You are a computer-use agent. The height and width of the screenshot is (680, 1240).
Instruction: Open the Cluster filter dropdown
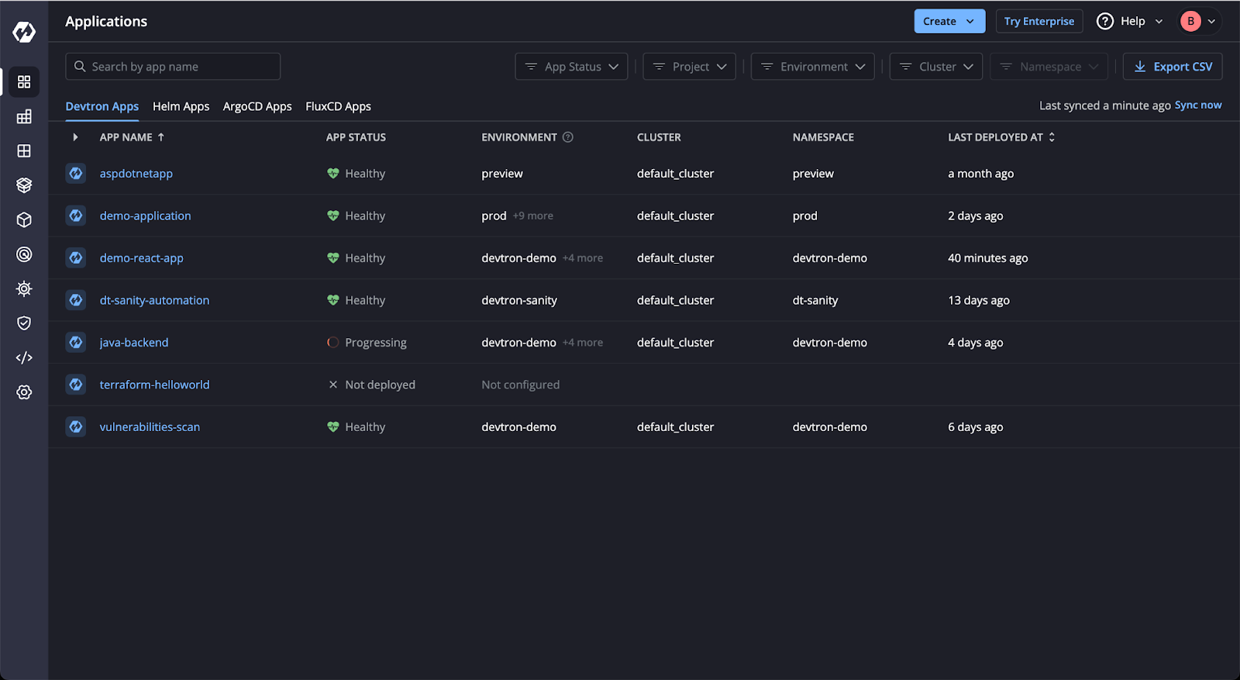936,67
